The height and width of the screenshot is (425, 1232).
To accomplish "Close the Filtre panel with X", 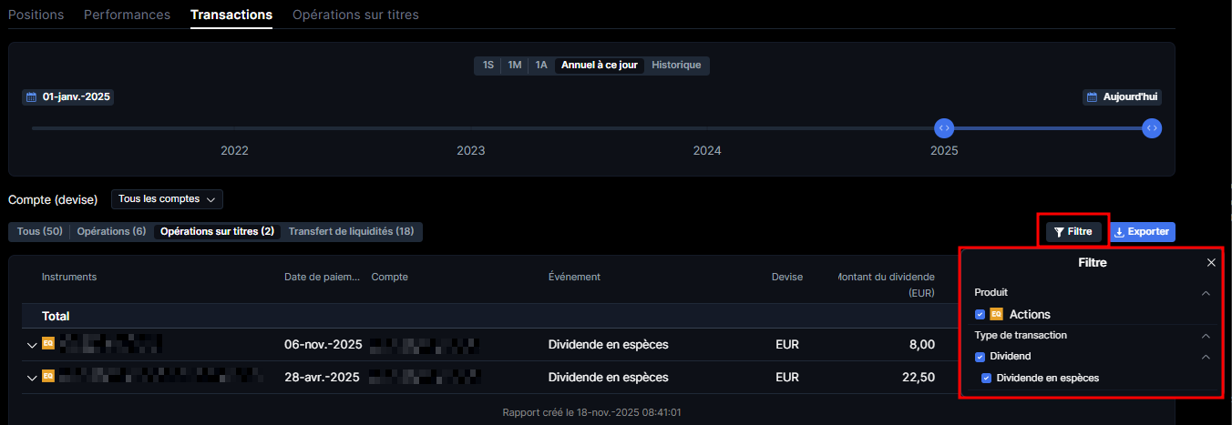I will tap(1211, 262).
